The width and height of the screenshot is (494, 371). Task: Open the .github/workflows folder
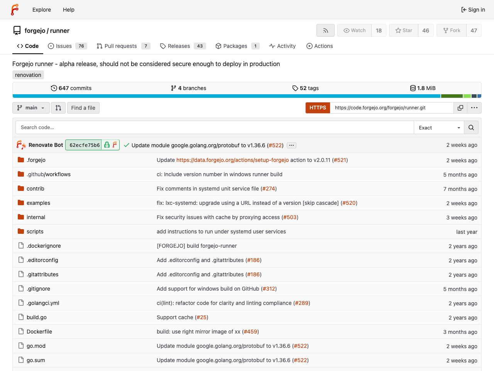click(x=49, y=174)
